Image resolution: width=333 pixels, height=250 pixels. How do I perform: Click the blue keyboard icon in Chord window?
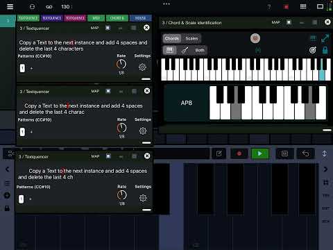pos(313,38)
